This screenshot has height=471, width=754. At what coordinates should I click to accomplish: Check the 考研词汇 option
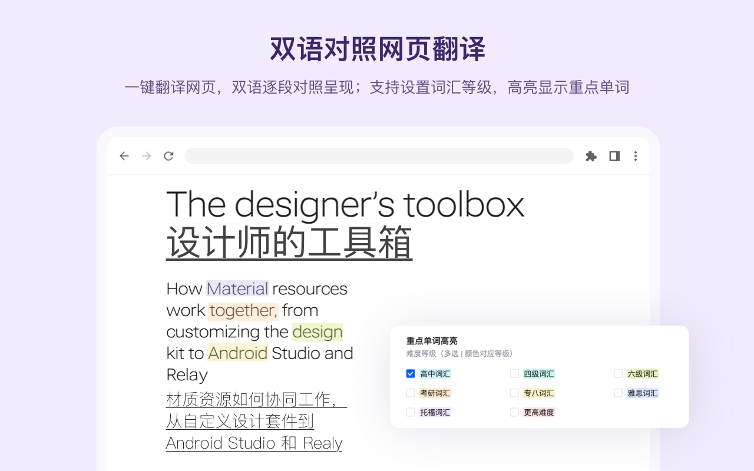pyautogui.click(x=410, y=393)
